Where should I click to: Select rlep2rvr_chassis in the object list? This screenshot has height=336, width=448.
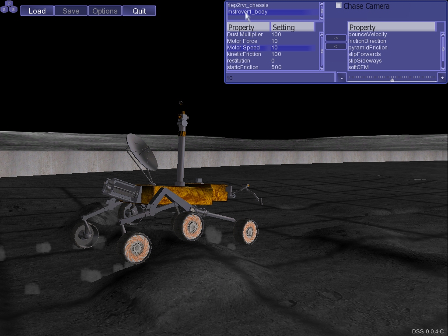[x=273, y=5]
